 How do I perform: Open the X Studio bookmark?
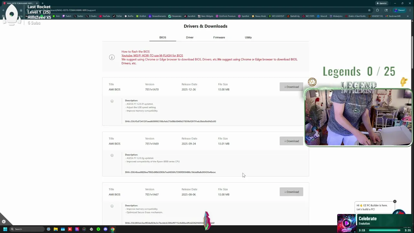(91, 16)
